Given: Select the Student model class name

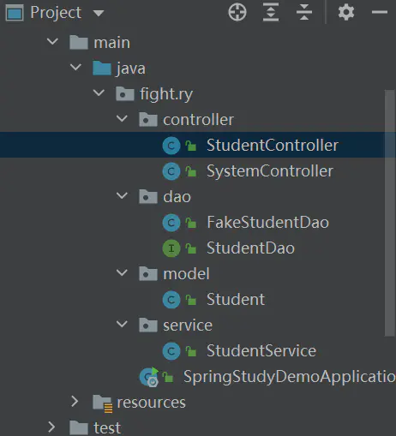Looking at the screenshot, I should (x=236, y=300).
